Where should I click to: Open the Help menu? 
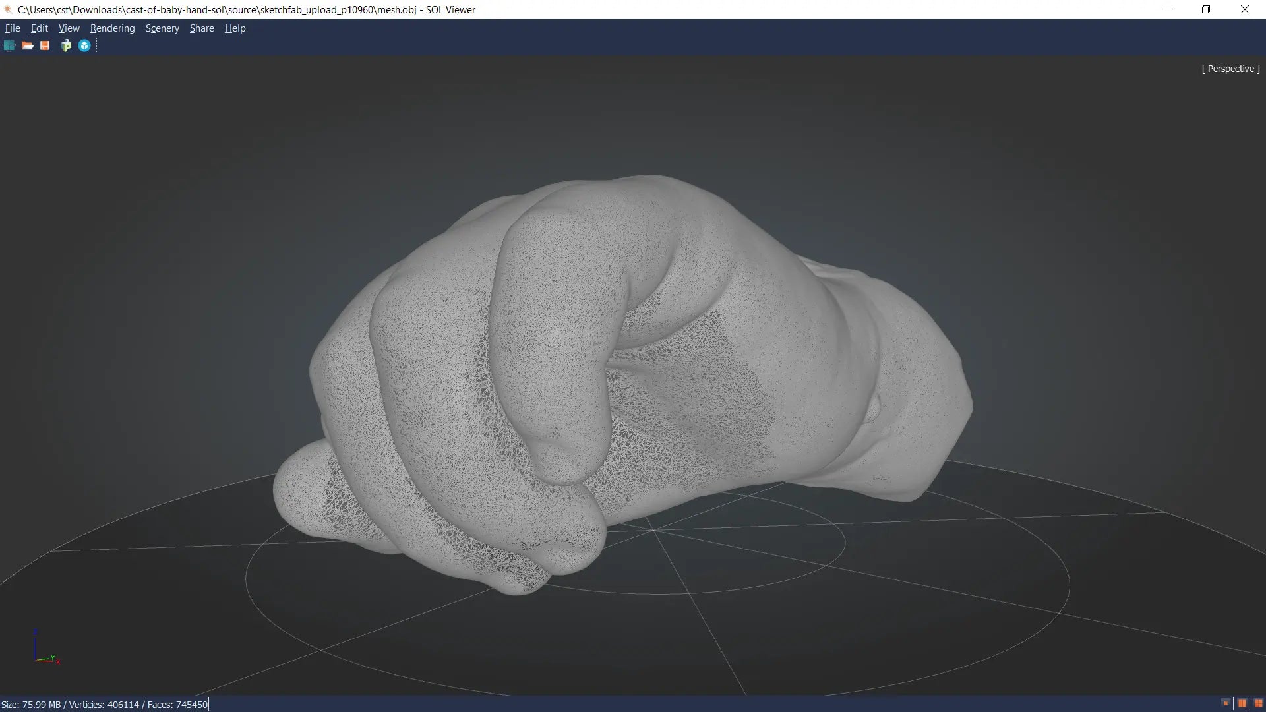(x=235, y=28)
